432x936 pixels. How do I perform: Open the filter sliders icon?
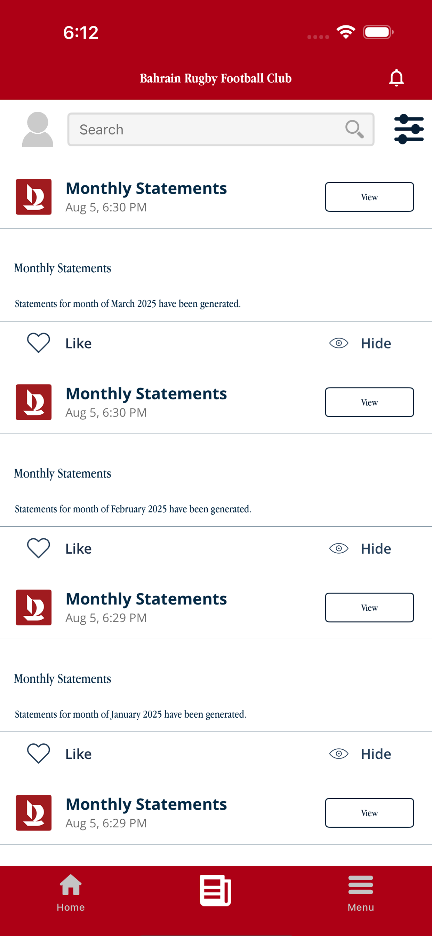pos(409,129)
